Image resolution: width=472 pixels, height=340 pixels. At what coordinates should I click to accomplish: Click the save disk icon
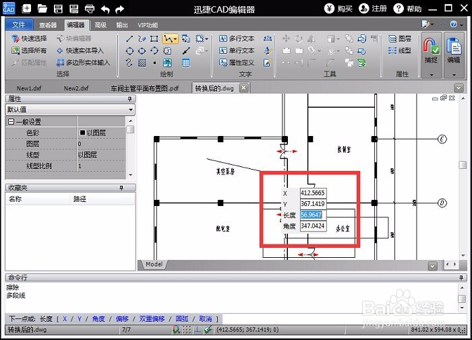click(x=58, y=9)
